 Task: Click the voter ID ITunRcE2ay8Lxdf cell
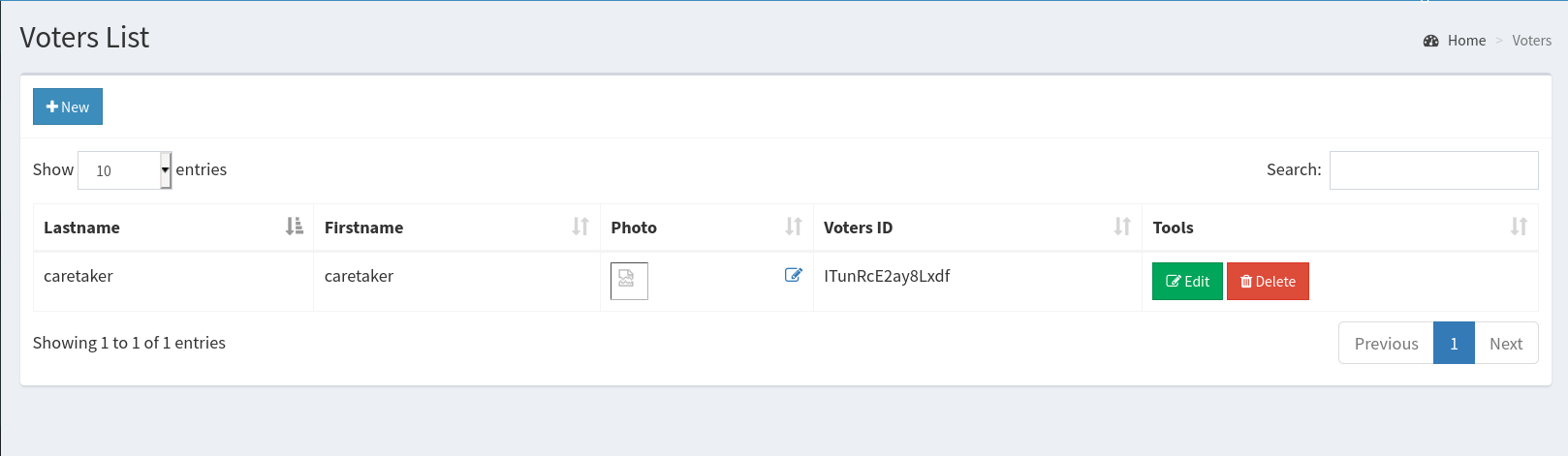(887, 276)
